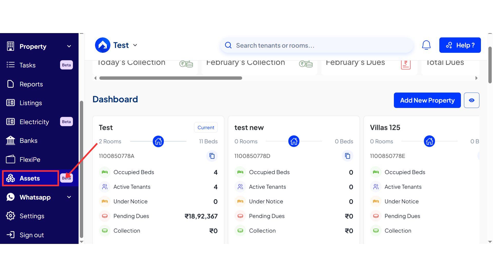The height and width of the screenshot is (277, 493).
Task: Copy property ID 1100850778D
Action: coord(347,156)
